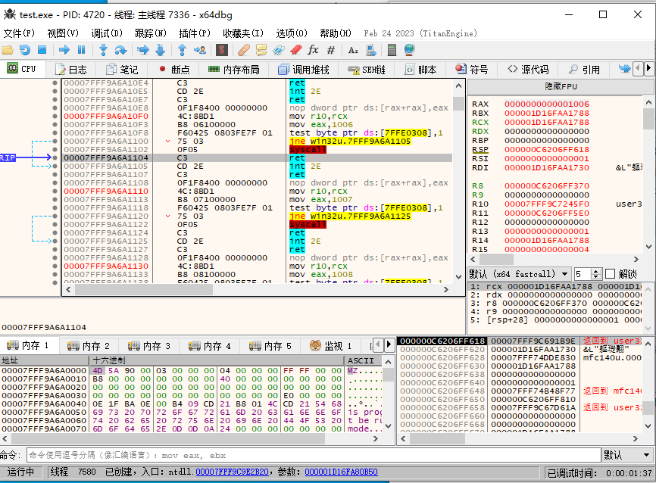Select the ret instruction at 00007FFF9A6A1104
Screen dimensions: 656x483
coord(297,157)
